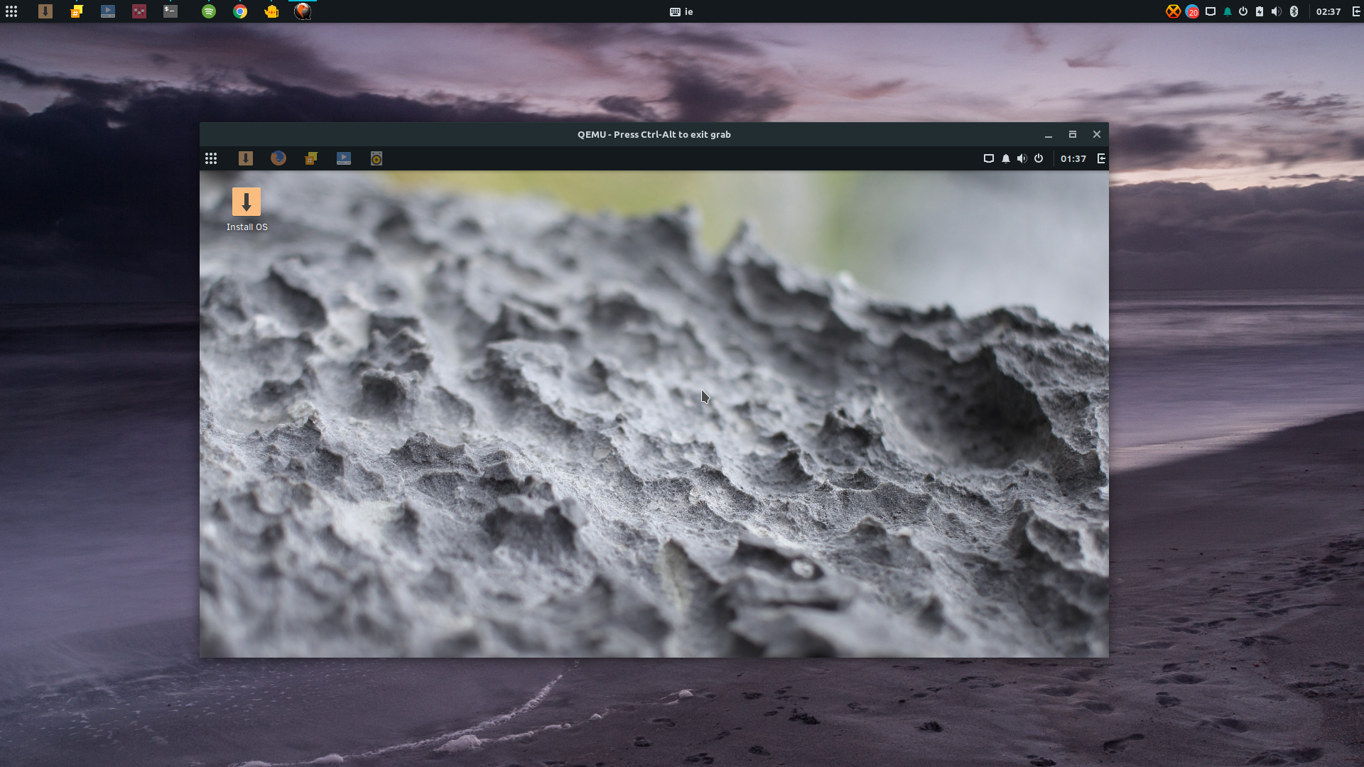
Task: Click the guest clock showing 01:37
Action: pyautogui.click(x=1073, y=158)
